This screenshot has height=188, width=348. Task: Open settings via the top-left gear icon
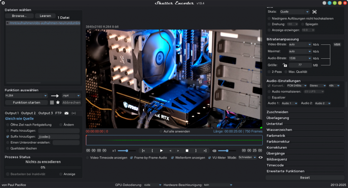(3, 3)
